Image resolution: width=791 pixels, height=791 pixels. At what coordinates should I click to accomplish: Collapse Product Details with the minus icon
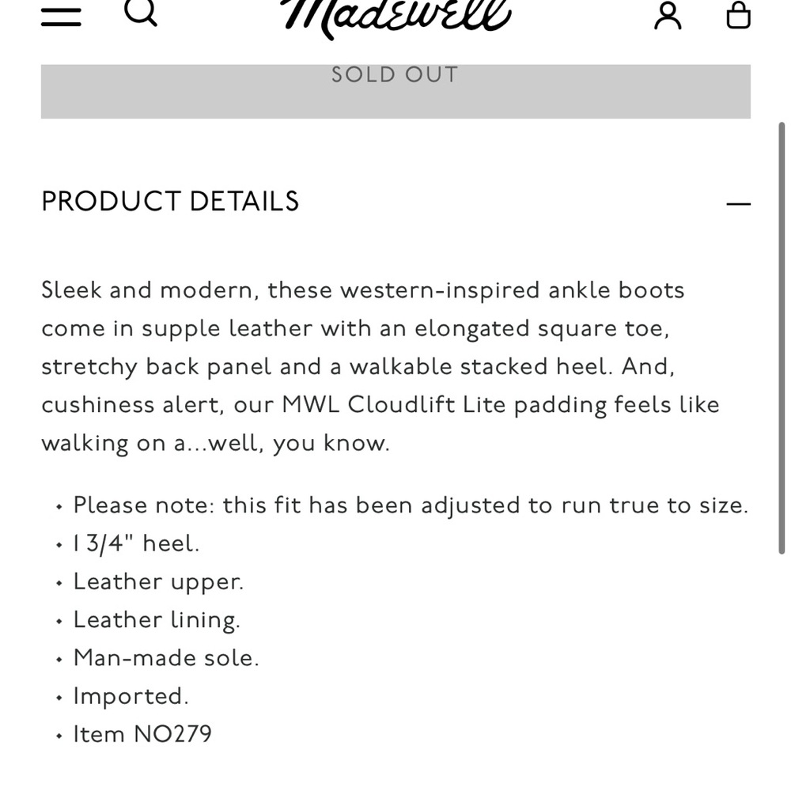pyautogui.click(x=738, y=204)
